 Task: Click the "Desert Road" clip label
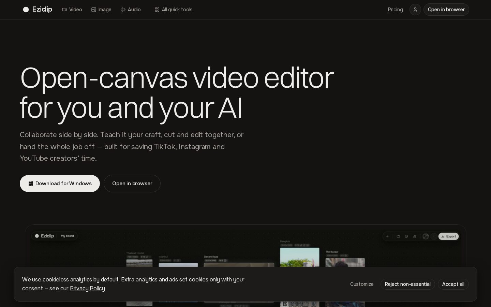[x=211, y=257]
